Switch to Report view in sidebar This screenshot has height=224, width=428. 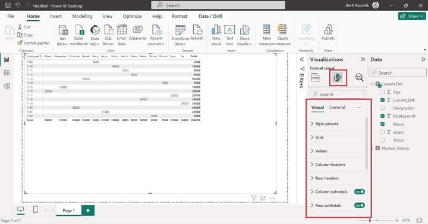7,59
